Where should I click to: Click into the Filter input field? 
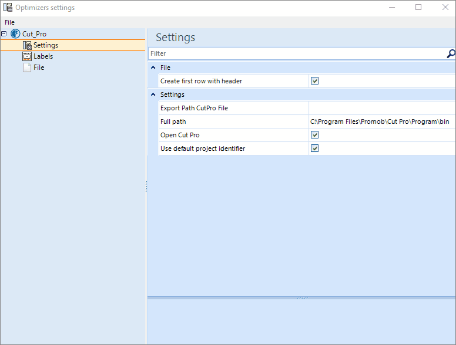point(297,53)
